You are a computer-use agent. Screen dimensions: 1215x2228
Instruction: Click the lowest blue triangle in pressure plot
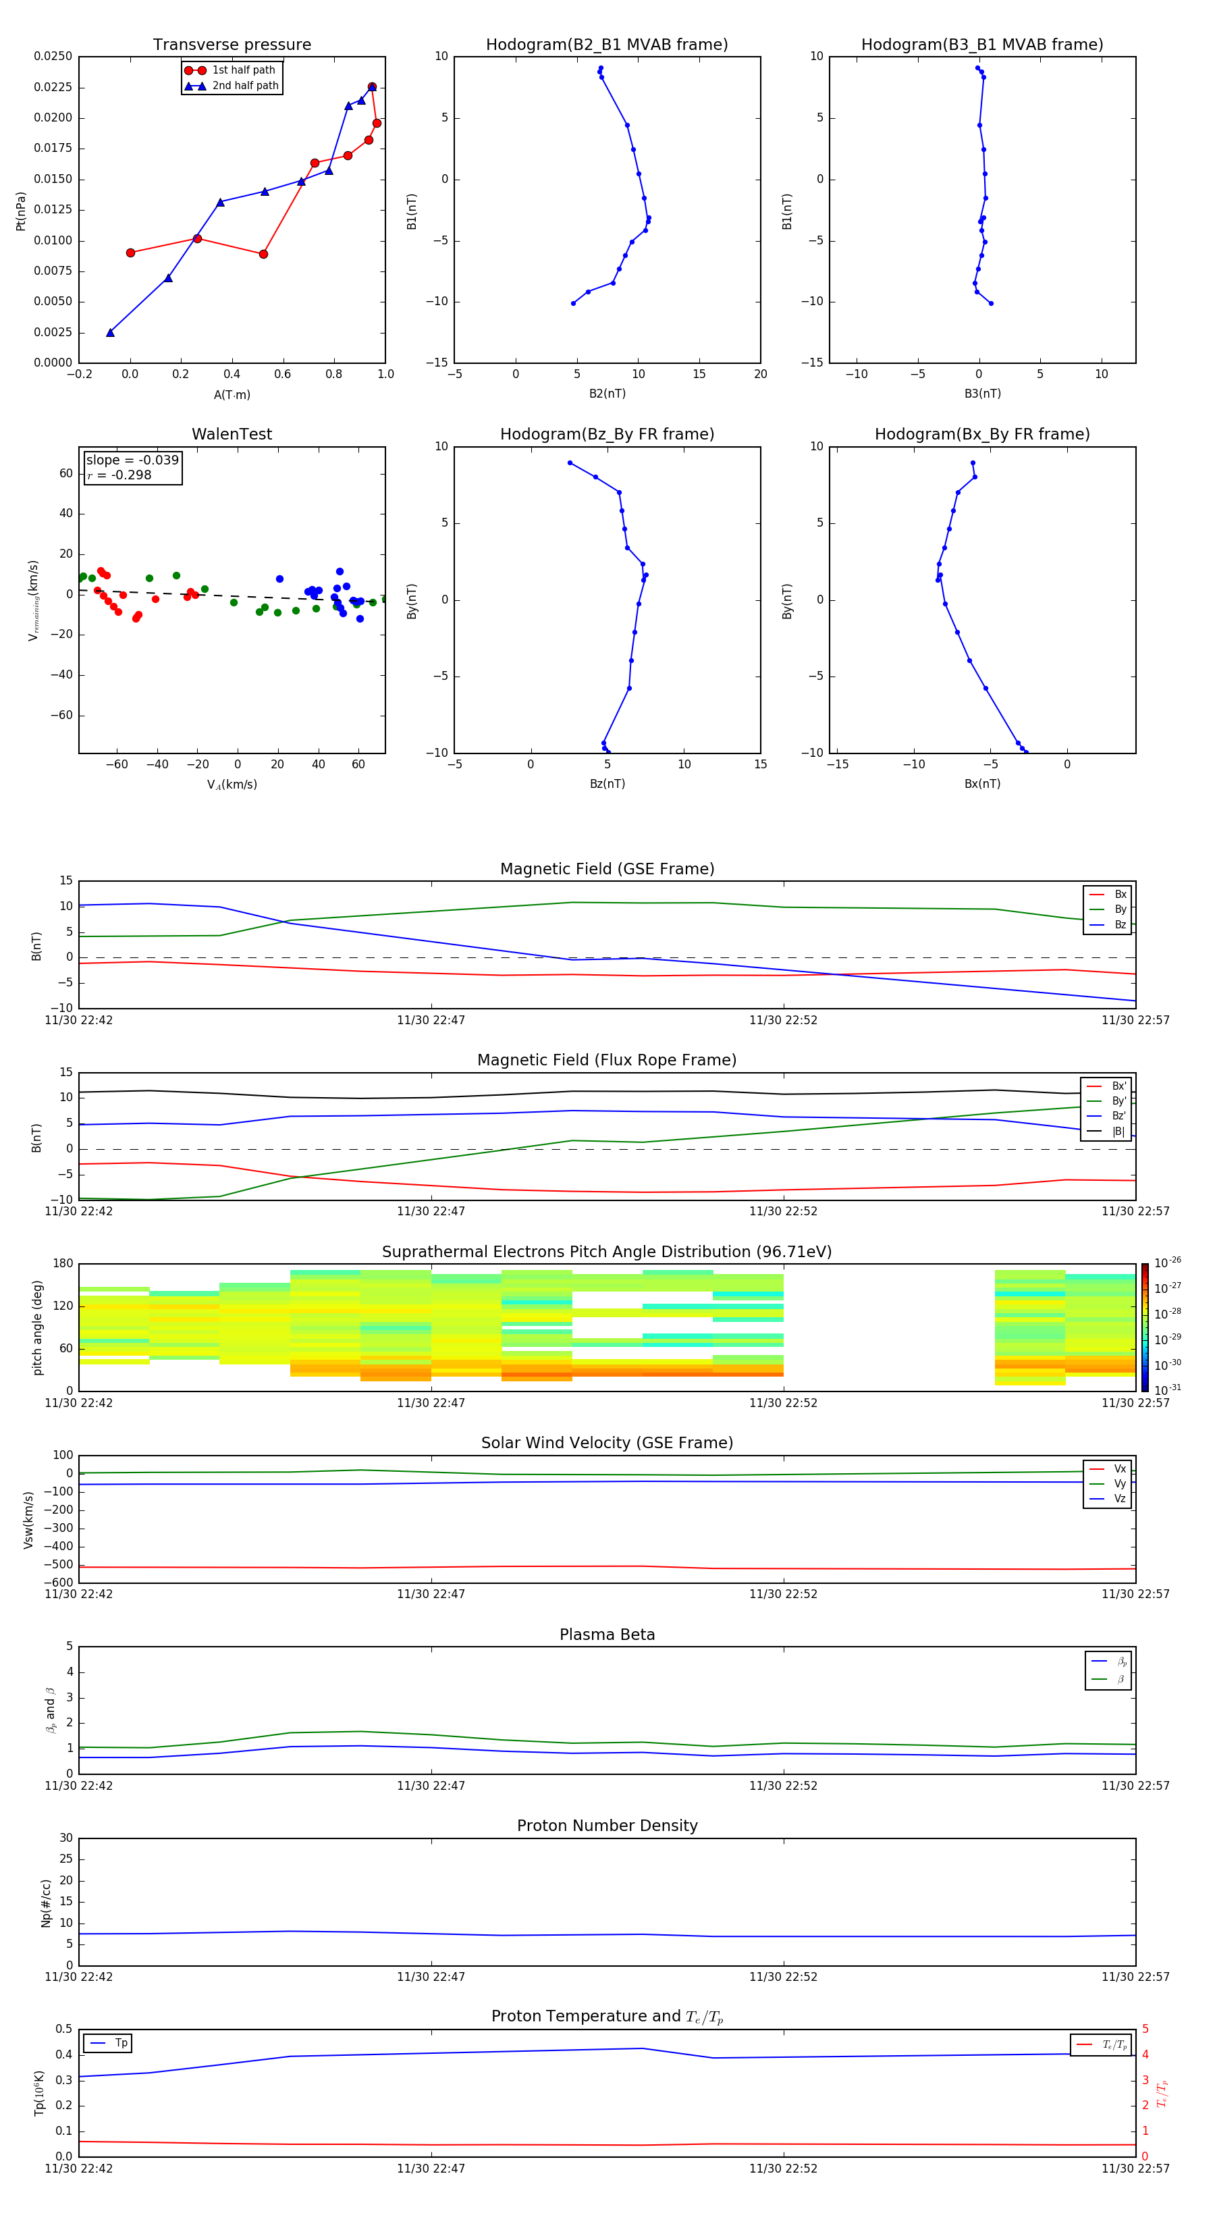(110, 332)
